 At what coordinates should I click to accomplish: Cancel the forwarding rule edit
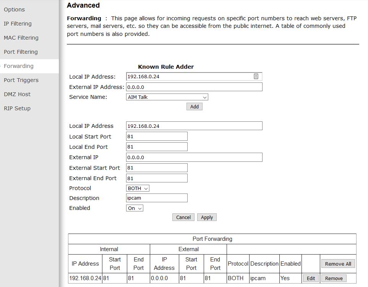coord(183,217)
